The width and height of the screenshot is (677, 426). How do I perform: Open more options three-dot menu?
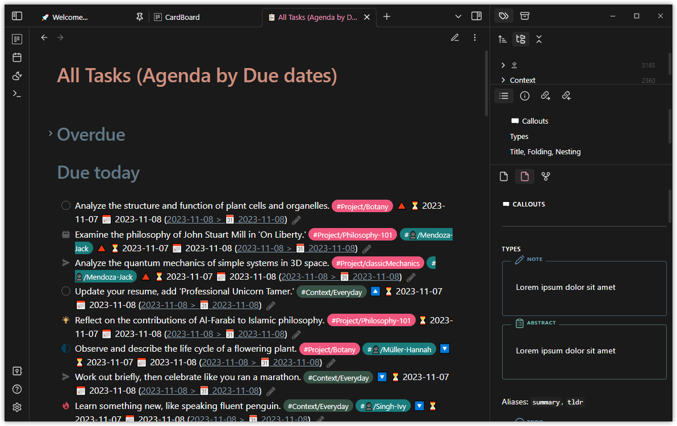tap(474, 37)
